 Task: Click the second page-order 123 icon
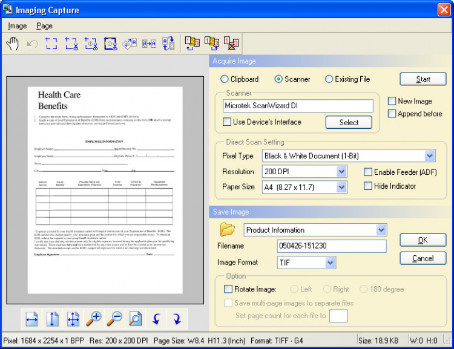coord(212,44)
